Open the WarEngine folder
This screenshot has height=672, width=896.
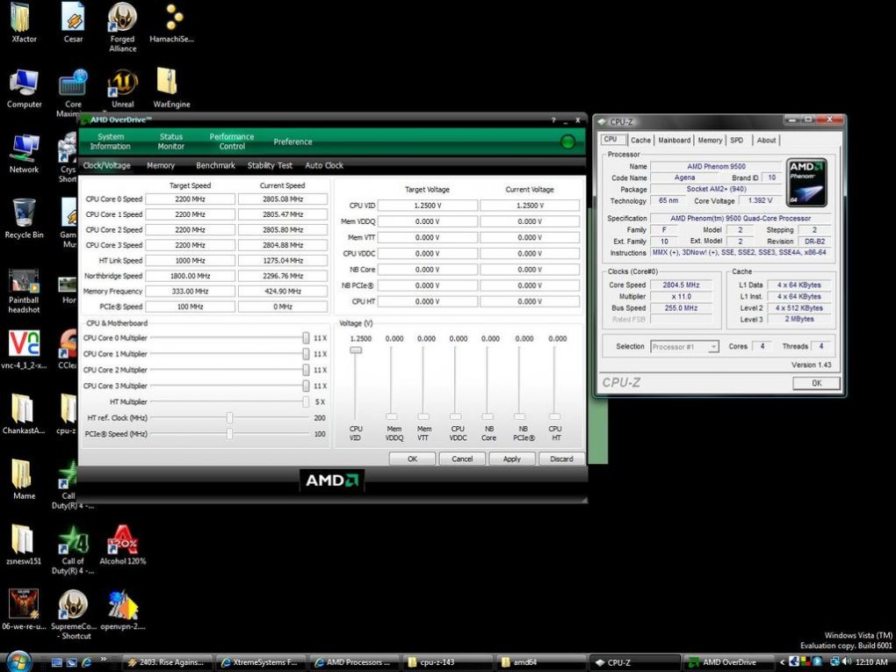[x=171, y=89]
